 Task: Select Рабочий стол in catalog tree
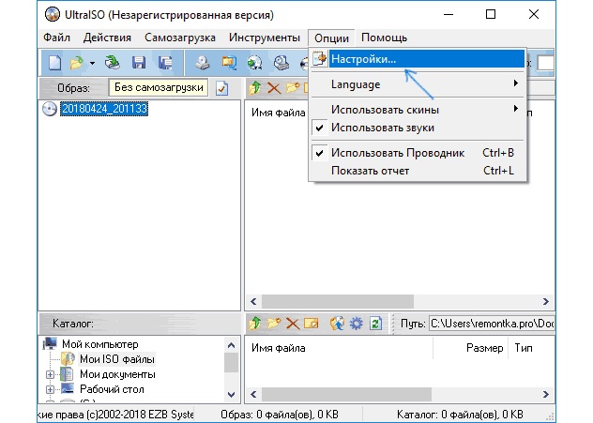[x=112, y=389]
